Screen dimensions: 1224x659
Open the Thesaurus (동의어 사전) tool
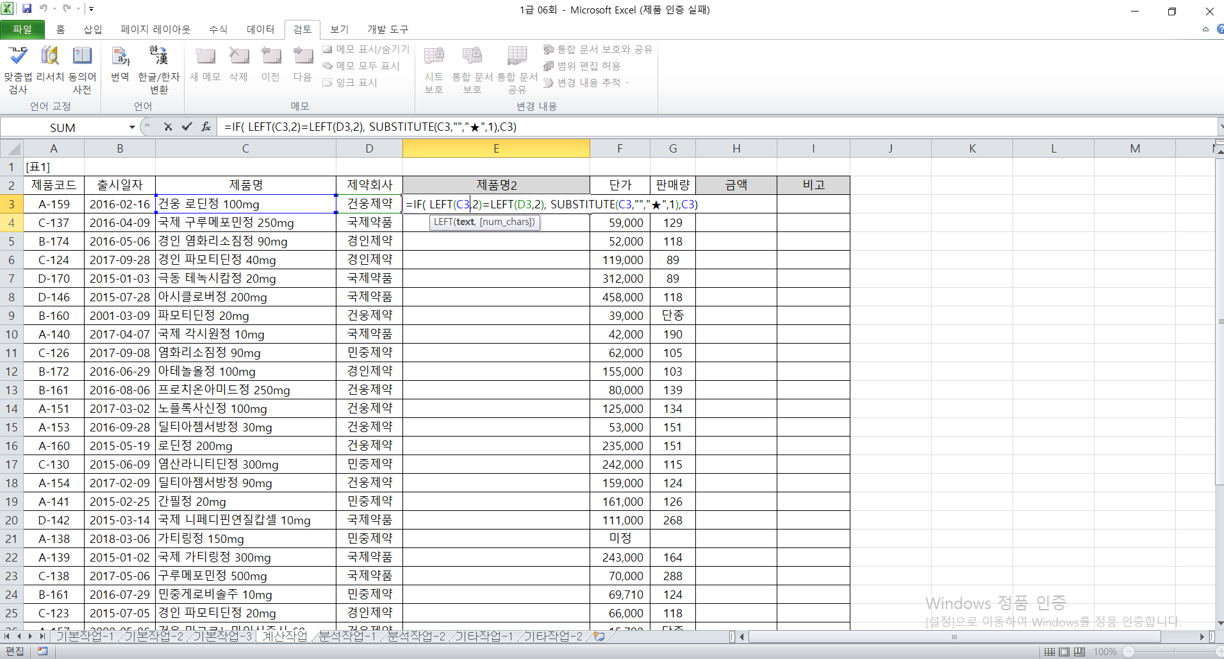pos(82,57)
